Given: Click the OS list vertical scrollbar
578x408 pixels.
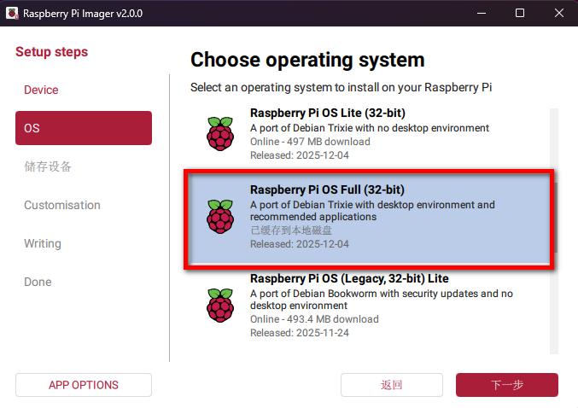Looking at the screenshot, I should (554, 230).
